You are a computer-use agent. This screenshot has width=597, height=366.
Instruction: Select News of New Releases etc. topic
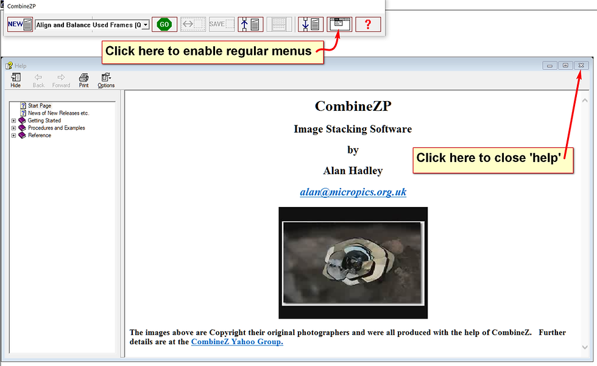point(58,113)
